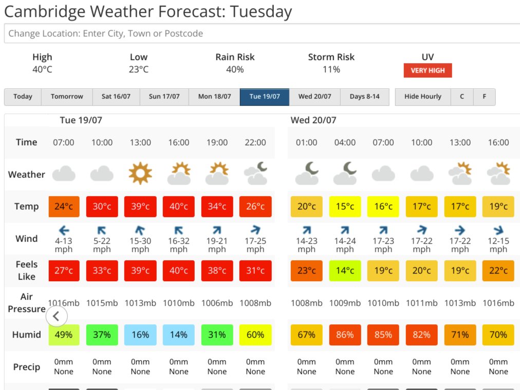Open the Sat 16/07 forecast
This screenshot has width=520, height=390.
(116, 96)
